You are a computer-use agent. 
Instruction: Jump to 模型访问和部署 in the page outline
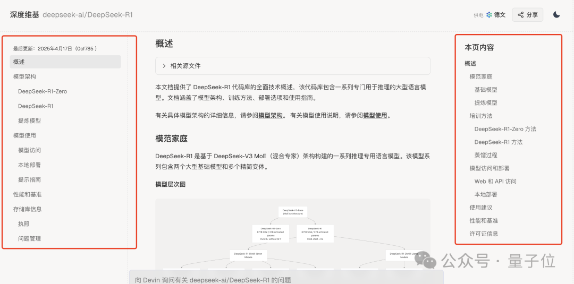pos(489,168)
